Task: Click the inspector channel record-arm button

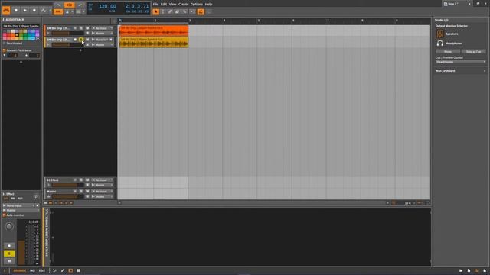Action: tap(9, 246)
